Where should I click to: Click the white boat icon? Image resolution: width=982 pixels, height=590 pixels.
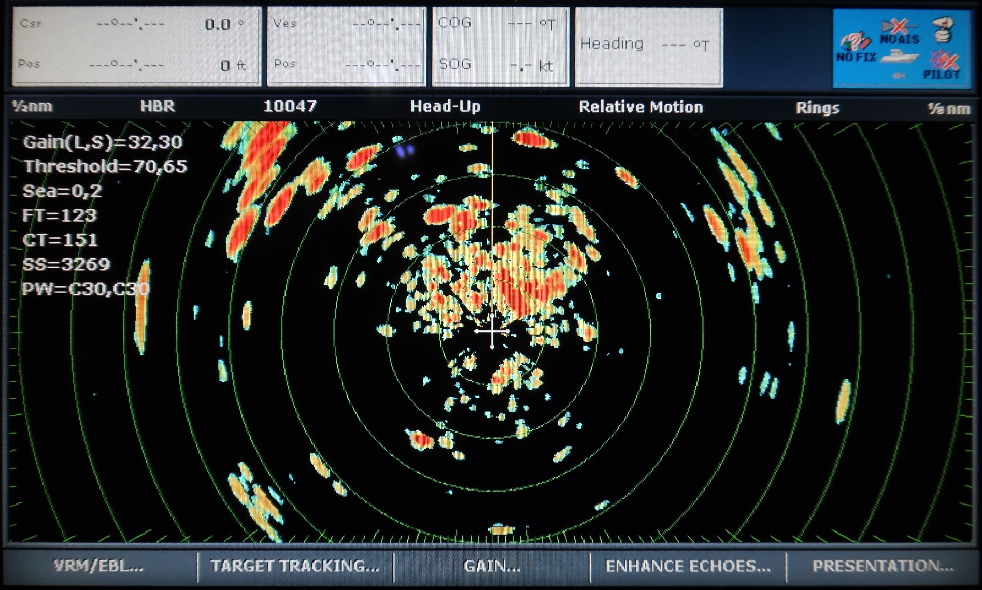pos(900,56)
